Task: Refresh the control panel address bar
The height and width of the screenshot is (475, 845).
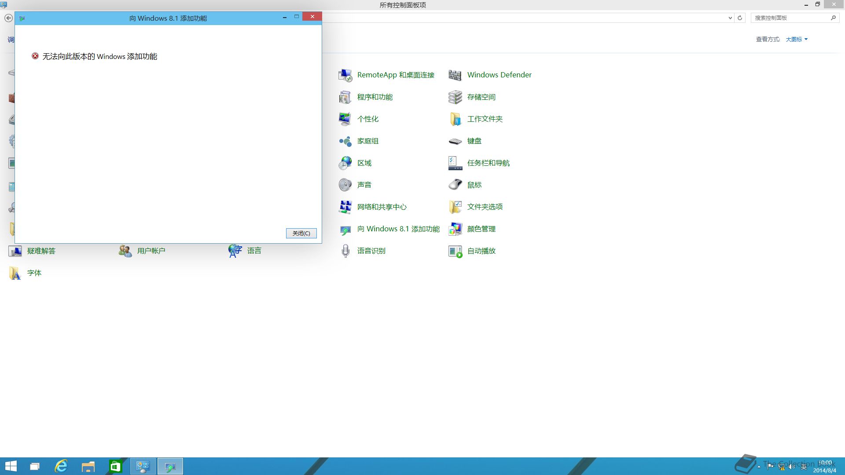Action: tap(740, 18)
